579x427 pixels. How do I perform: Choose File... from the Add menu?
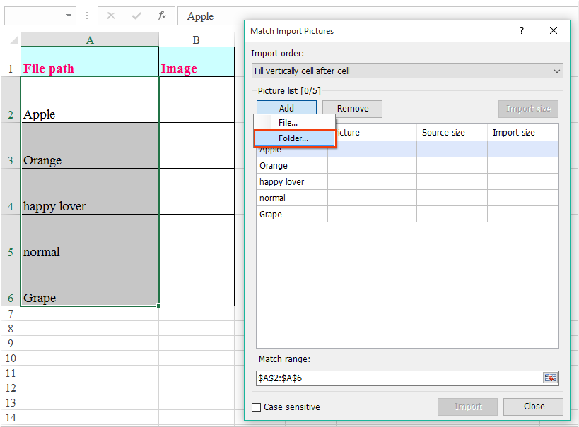click(288, 123)
